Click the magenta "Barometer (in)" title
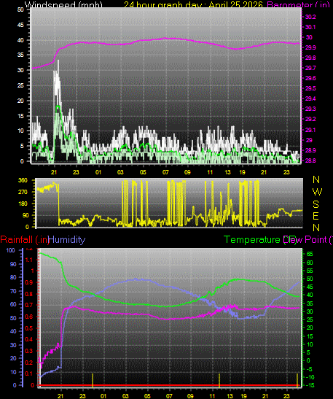 tap(299, 4)
